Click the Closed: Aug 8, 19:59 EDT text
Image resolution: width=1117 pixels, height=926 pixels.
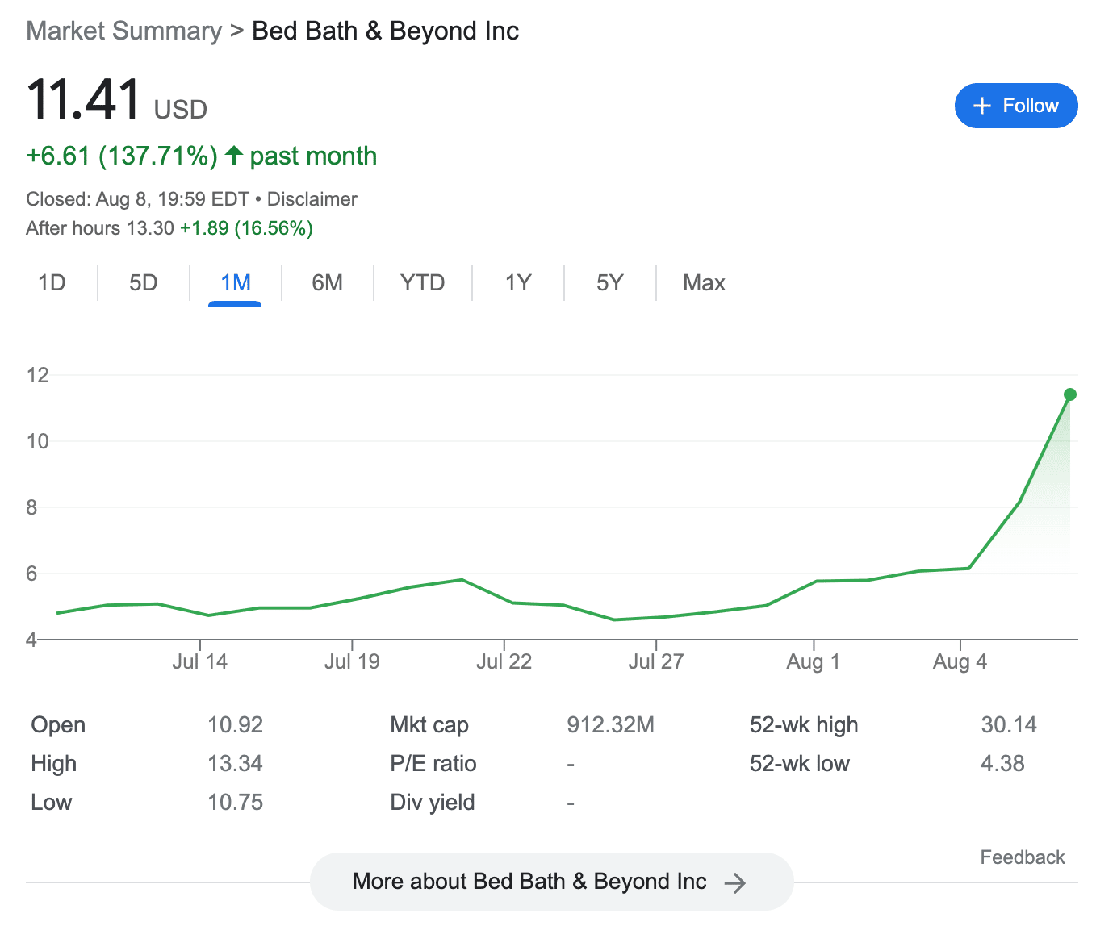coord(137,199)
